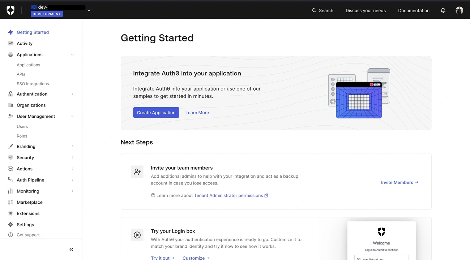470x260 pixels.
Task: Open the APIs sub-item
Action: (21, 74)
